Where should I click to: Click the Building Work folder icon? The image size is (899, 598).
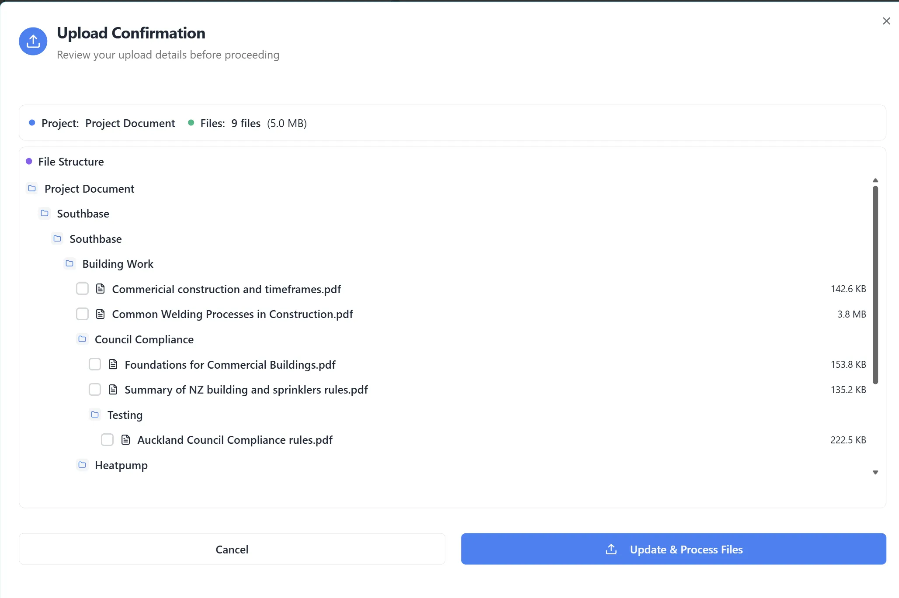click(x=69, y=263)
